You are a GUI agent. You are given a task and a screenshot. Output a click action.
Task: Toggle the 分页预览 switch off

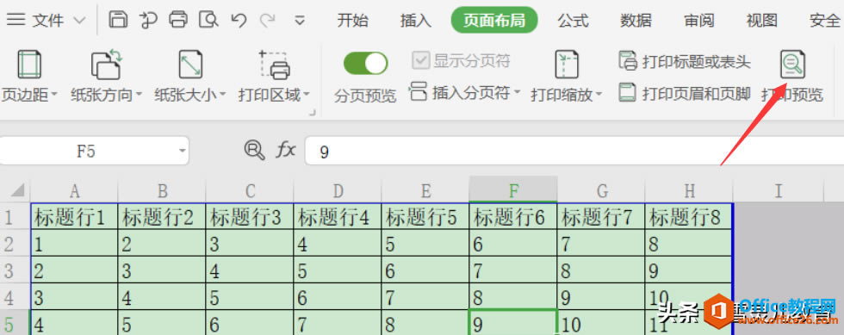tap(365, 64)
